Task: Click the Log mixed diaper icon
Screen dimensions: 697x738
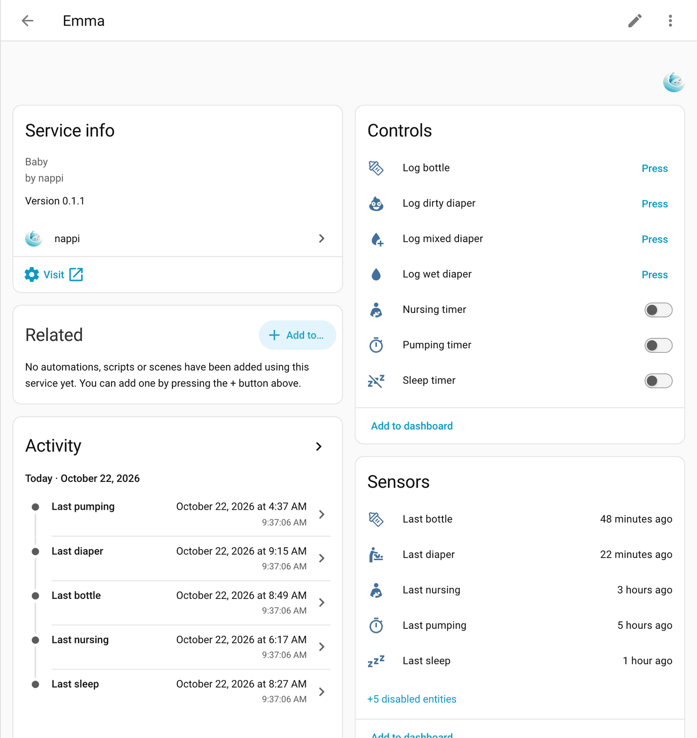Action: click(x=377, y=239)
